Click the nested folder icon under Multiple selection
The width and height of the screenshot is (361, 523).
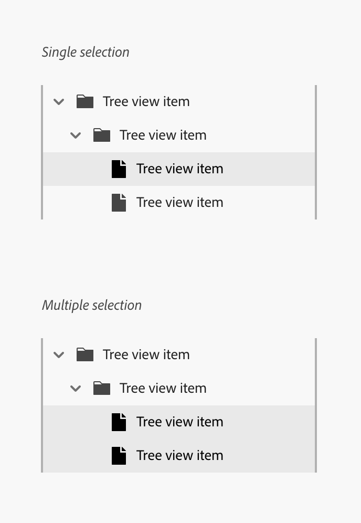point(102,388)
